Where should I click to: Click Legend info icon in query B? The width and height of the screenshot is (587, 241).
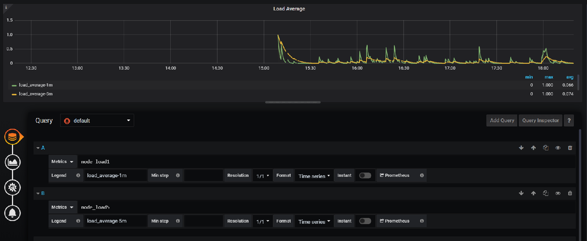(x=78, y=221)
